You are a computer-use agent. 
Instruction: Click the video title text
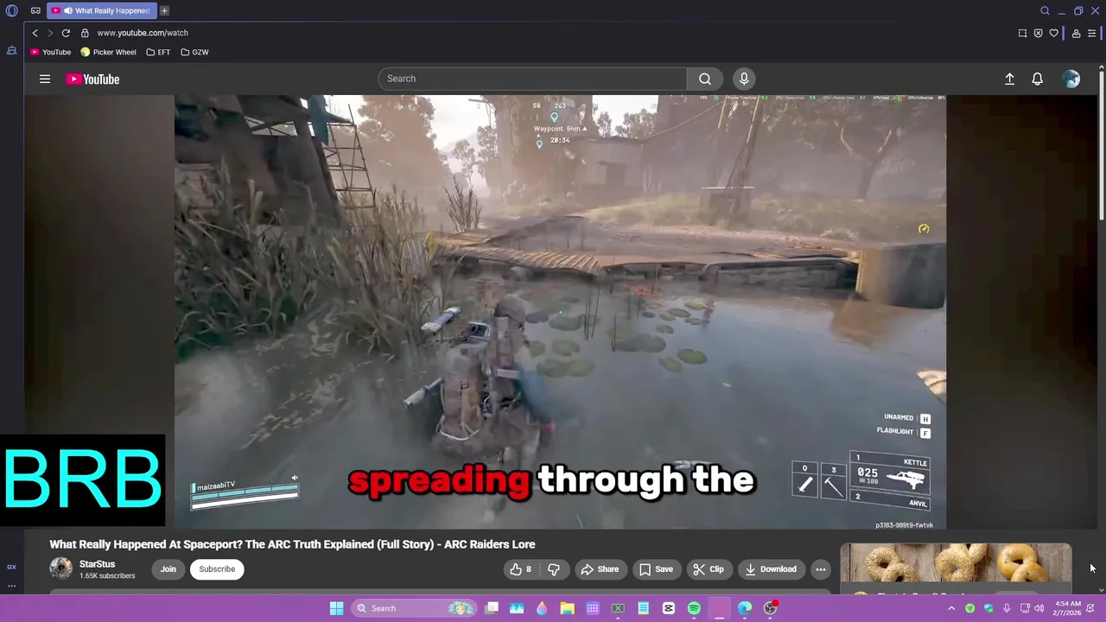click(292, 544)
